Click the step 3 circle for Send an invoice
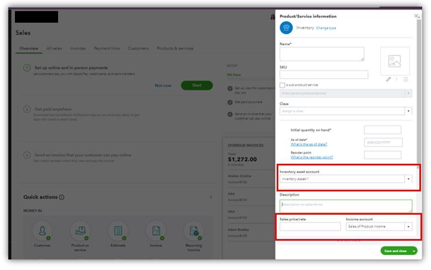Image resolution: width=431 pixels, height=270 pixels. click(27, 155)
